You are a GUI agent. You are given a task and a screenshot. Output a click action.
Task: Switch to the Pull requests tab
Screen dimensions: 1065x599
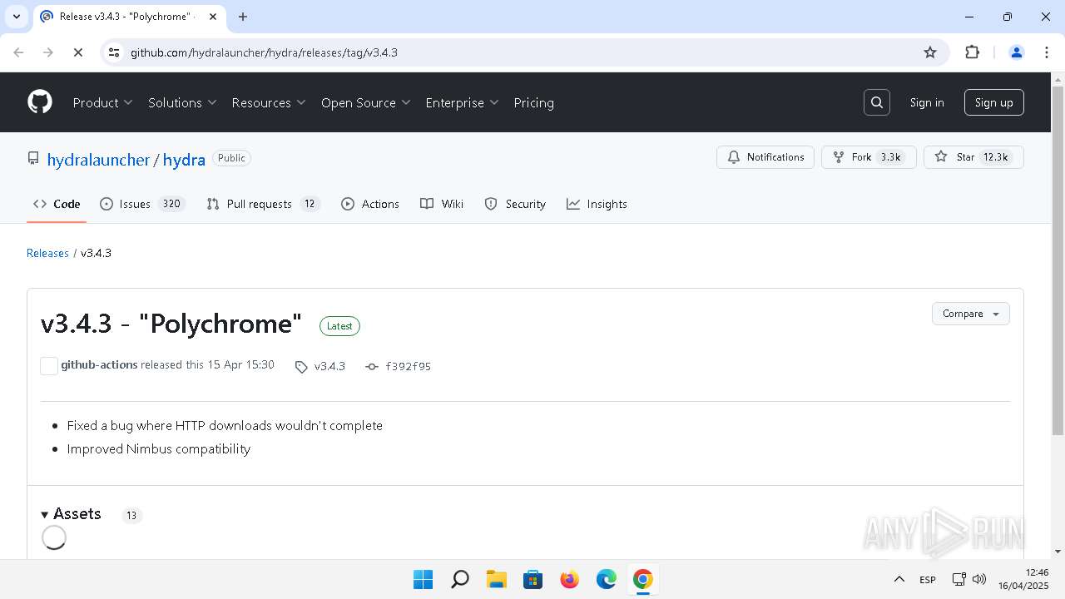pyautogui.click(x=263, y=204)
